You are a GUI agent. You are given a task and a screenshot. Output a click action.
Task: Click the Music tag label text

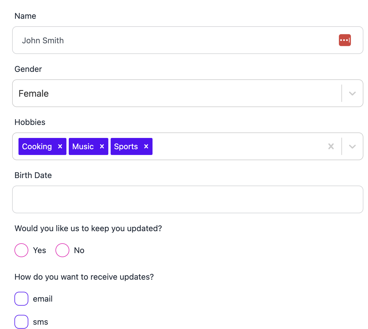click(x=83, y=147)
